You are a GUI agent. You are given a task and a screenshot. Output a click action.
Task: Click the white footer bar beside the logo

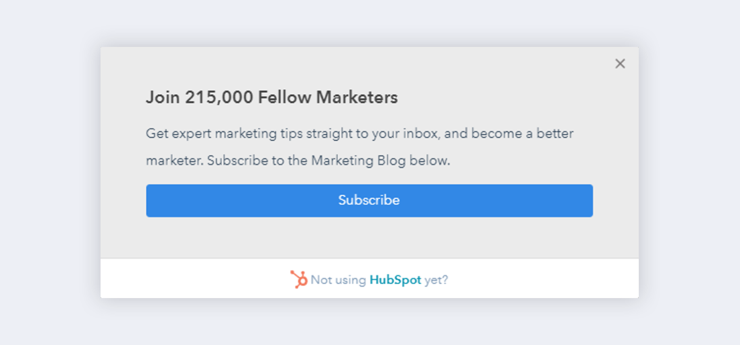(519, 279)
